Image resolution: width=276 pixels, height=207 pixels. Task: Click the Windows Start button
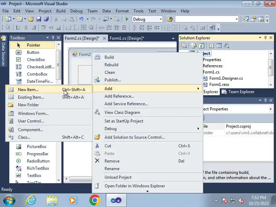coord(9,200)
